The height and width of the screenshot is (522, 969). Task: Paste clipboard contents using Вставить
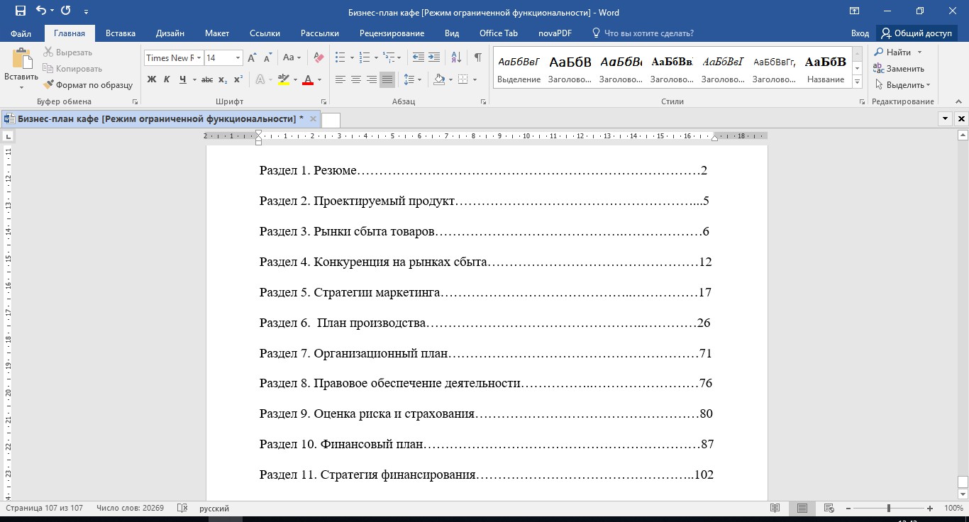click(21, 69)
